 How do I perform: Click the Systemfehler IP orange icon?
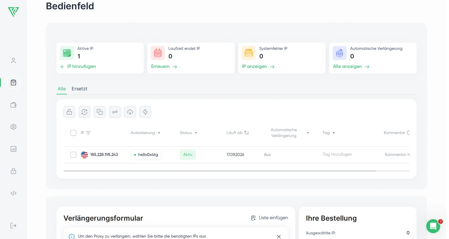[x=249, y=53]
